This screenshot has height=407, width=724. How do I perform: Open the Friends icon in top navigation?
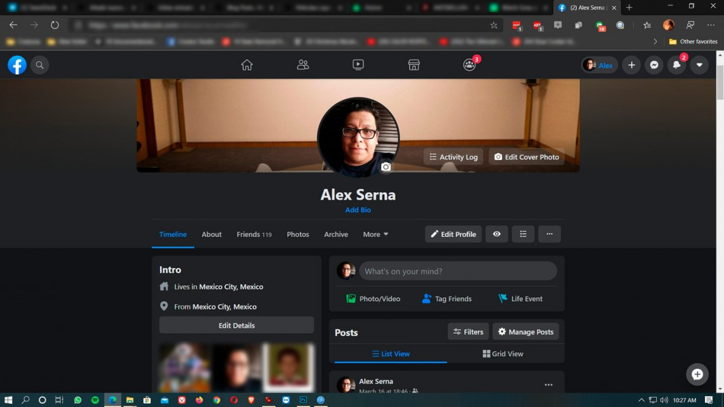pos(302,65)
